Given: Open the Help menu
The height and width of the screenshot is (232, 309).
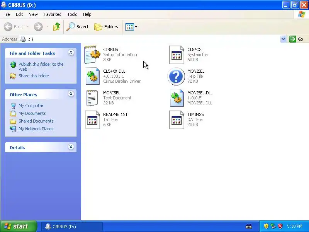Looking at the screenshot, I should coord(87,14).
